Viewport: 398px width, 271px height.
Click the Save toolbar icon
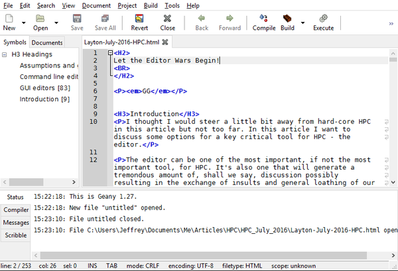click(77, 19)
